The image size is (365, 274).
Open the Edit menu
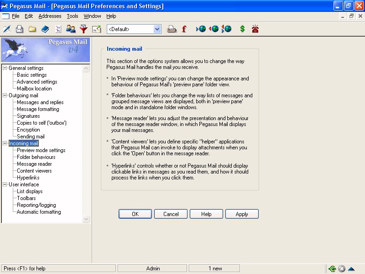point(29,16)
